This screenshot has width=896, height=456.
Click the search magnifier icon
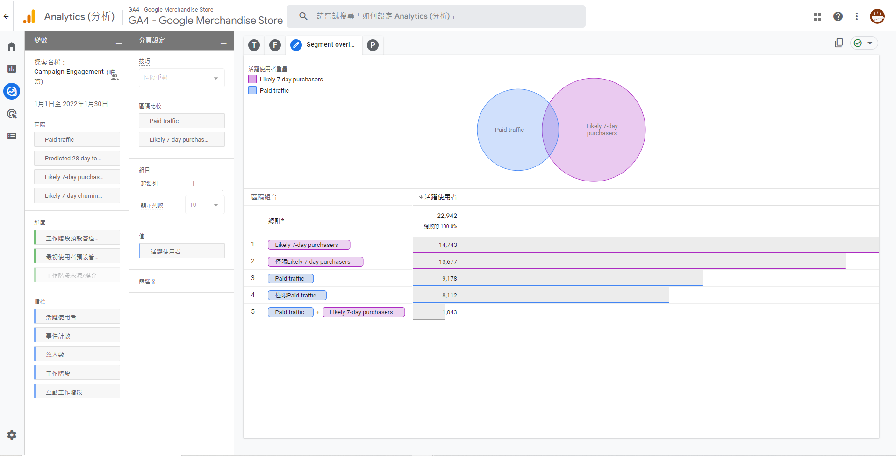pyautogui.click(x=303, y=16)
